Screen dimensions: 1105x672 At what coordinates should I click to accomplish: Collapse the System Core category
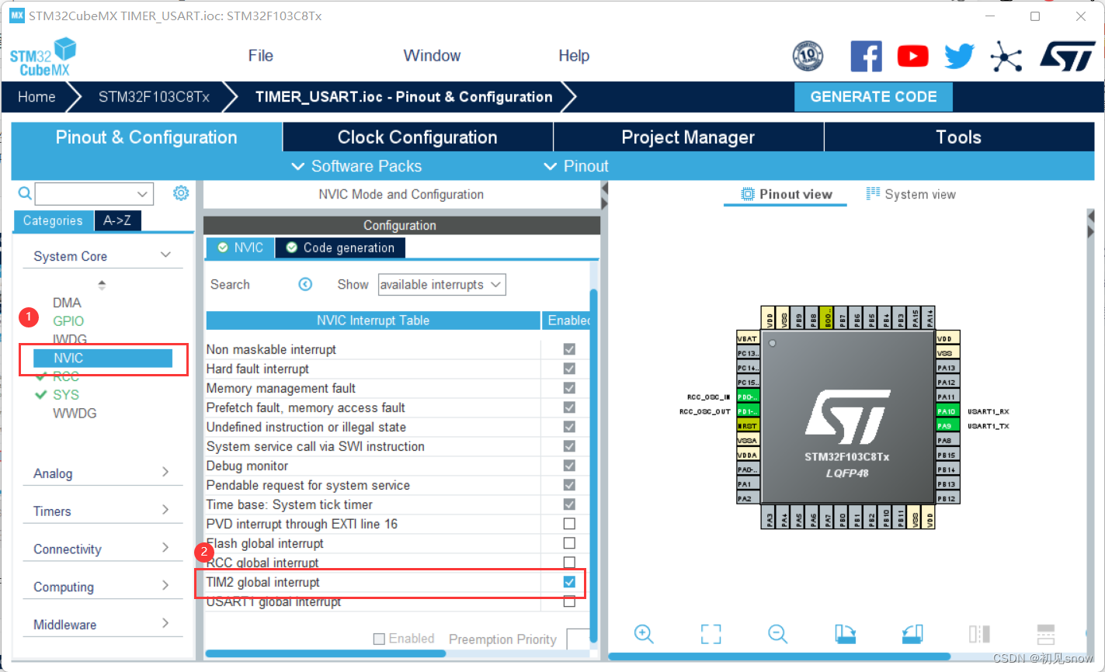click(165, 255)
